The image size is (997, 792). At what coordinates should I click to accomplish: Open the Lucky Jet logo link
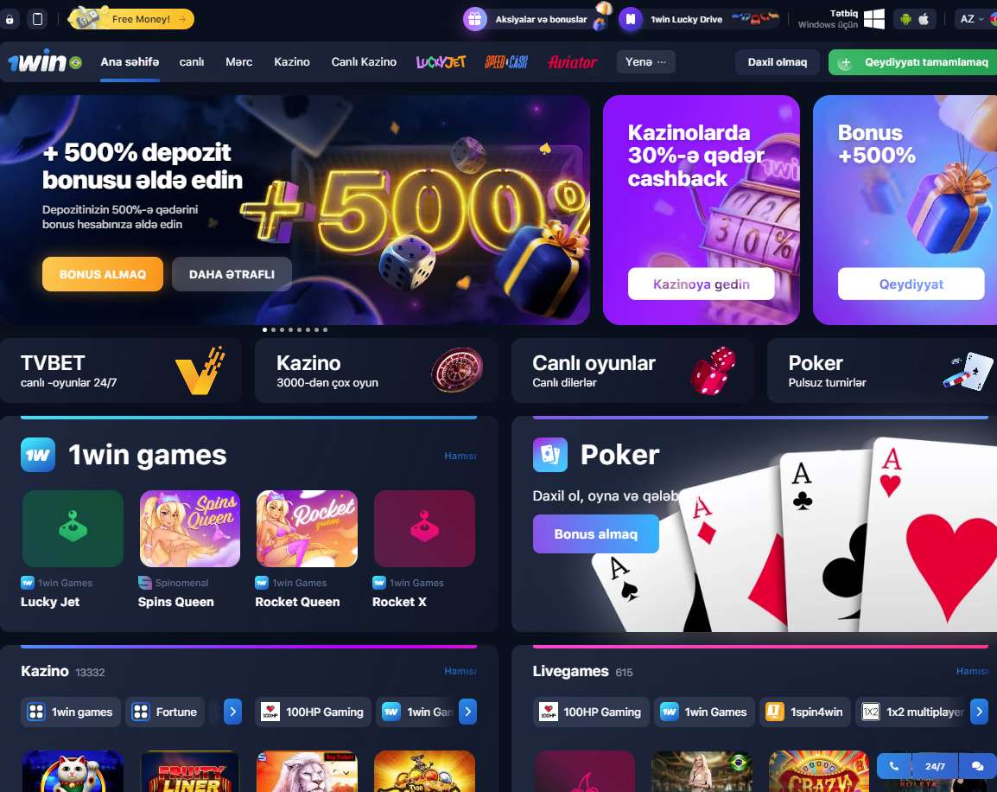441,61
